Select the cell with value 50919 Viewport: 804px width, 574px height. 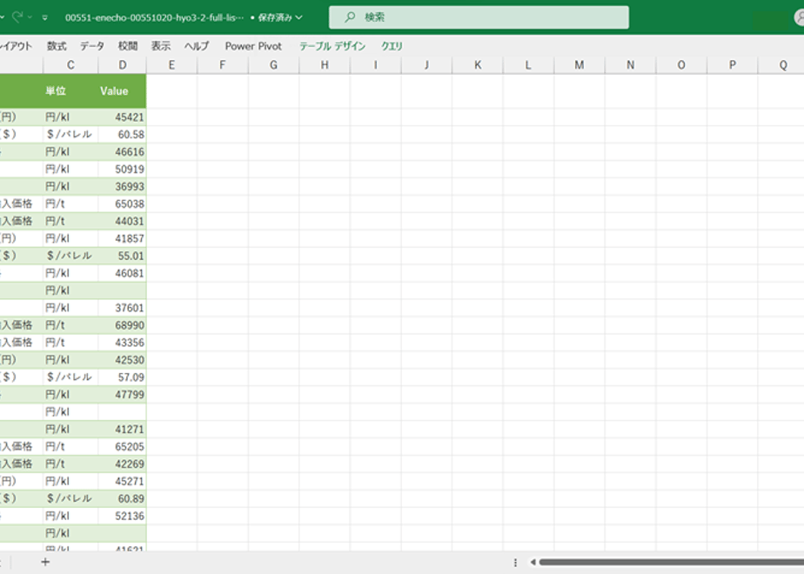coord(122,169)
